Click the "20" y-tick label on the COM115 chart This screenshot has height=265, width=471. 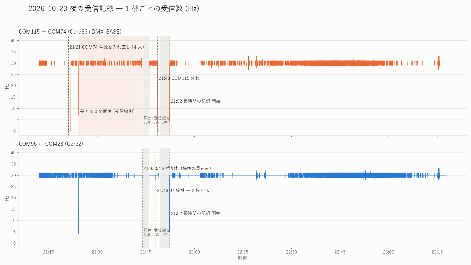[13, 86]
